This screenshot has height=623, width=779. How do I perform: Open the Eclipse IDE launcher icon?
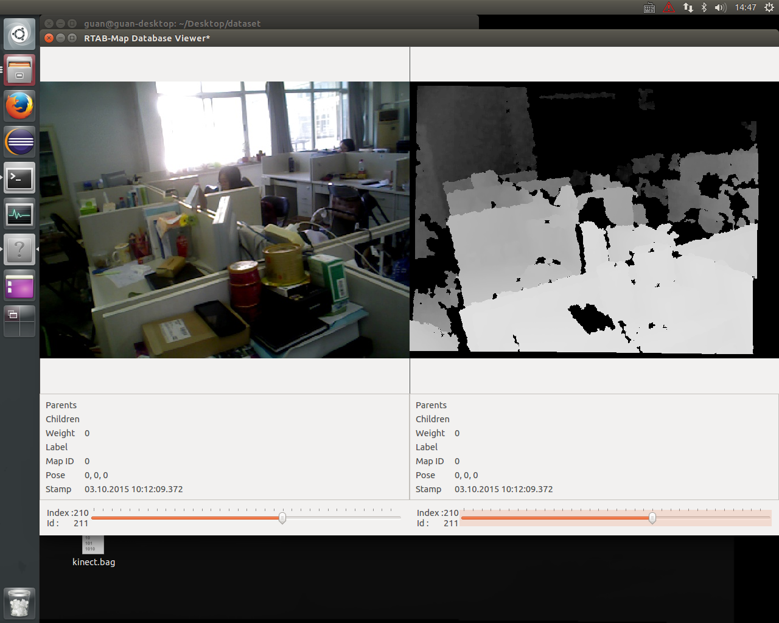[19, 142]
